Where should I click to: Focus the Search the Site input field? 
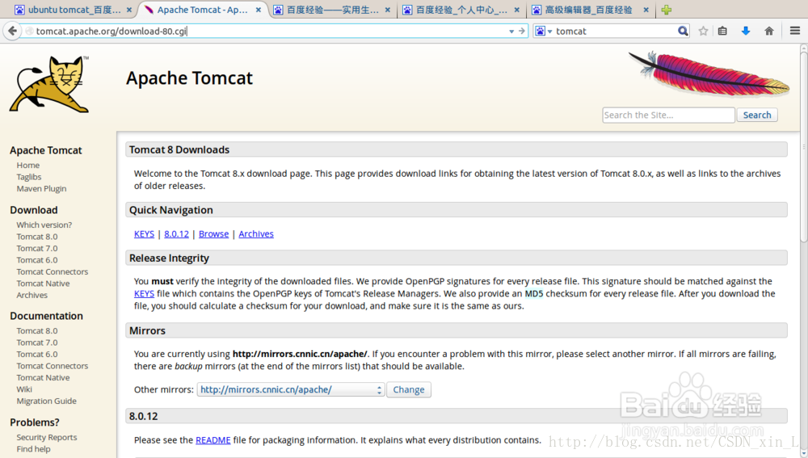pos(668,115)
